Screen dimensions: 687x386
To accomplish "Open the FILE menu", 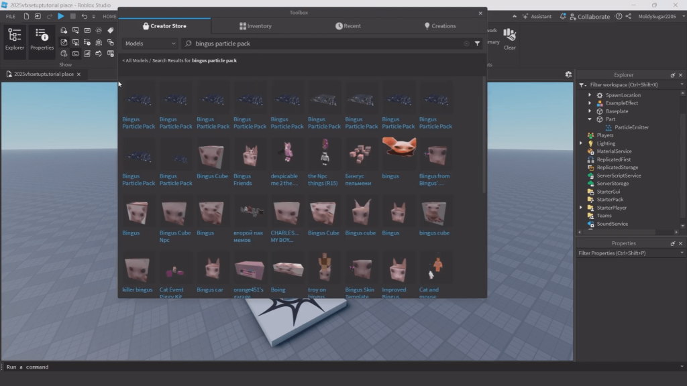I will pyautogui.click(x=11, y=16).
